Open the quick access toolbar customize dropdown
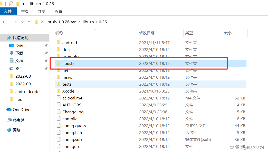Screen dimensions: 268x152 [x=23, y=4]
